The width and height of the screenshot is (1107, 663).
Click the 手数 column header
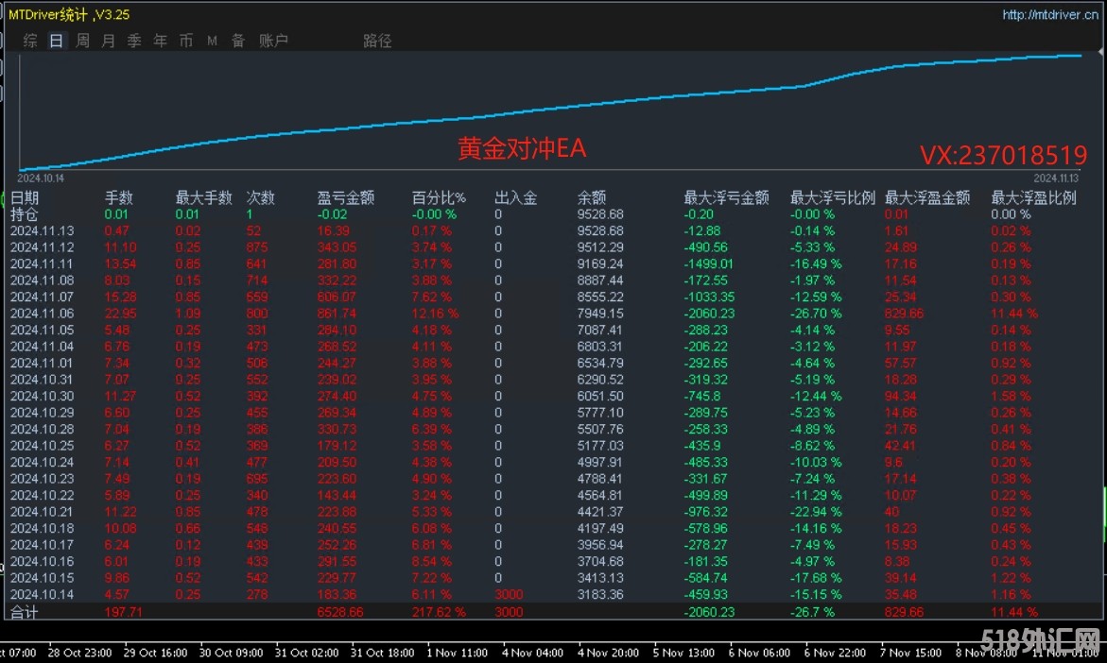pyautogui.click(x=118, y=197)
